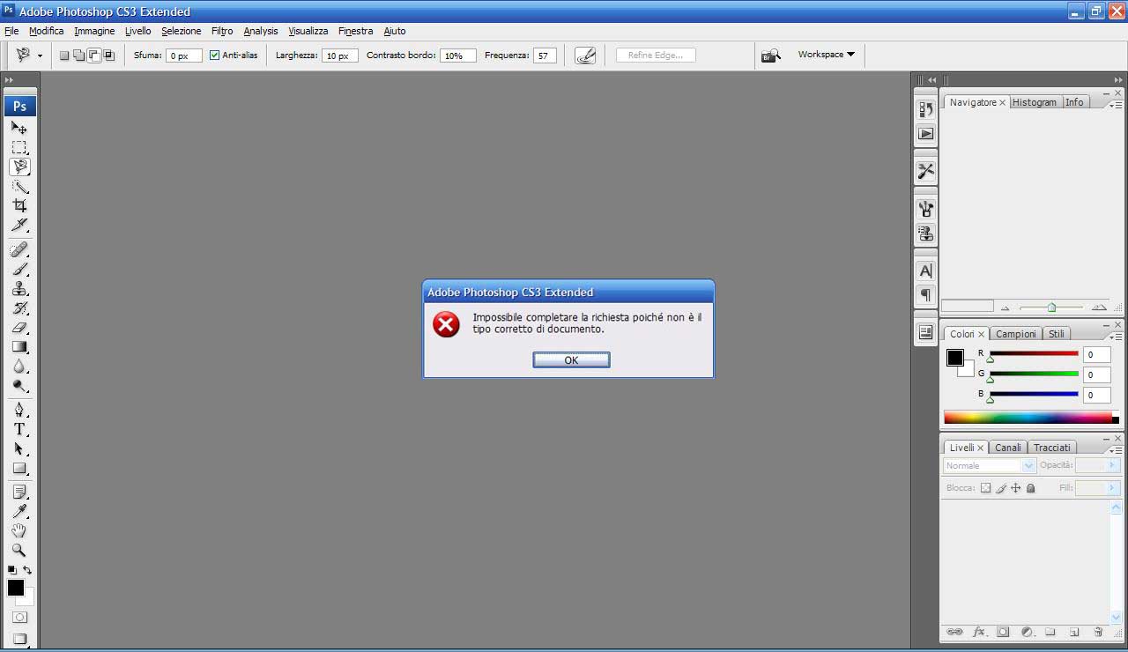1128x652 pixels.
Task: Switch to the Campioni tab
Action: tap(1015, 334)
